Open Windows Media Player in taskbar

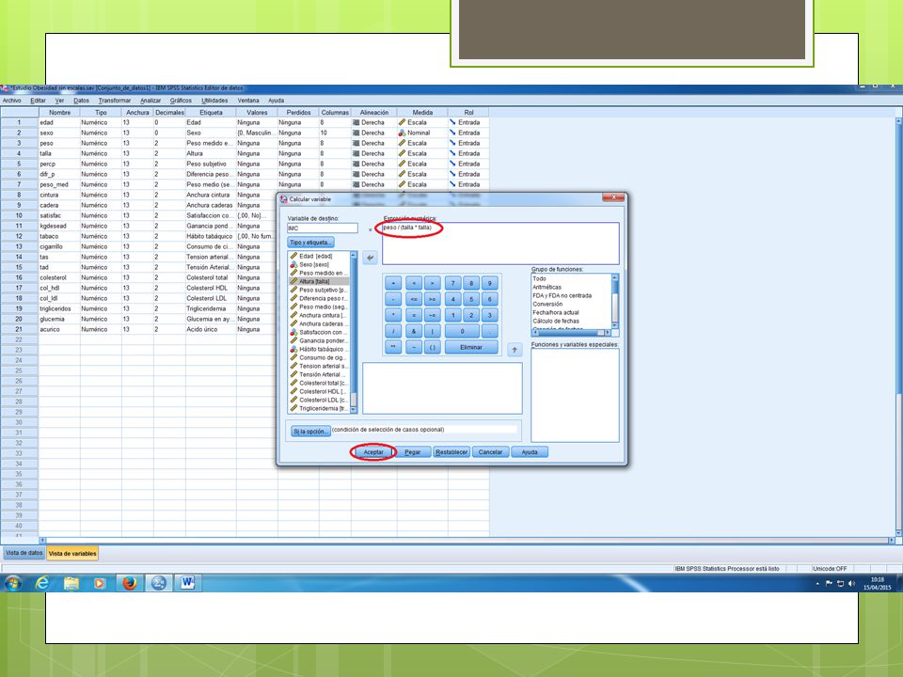[x=99, y=583]
